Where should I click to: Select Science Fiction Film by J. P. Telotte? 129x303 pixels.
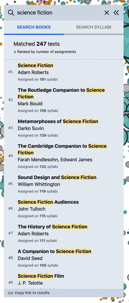click(x=64, y=280)
